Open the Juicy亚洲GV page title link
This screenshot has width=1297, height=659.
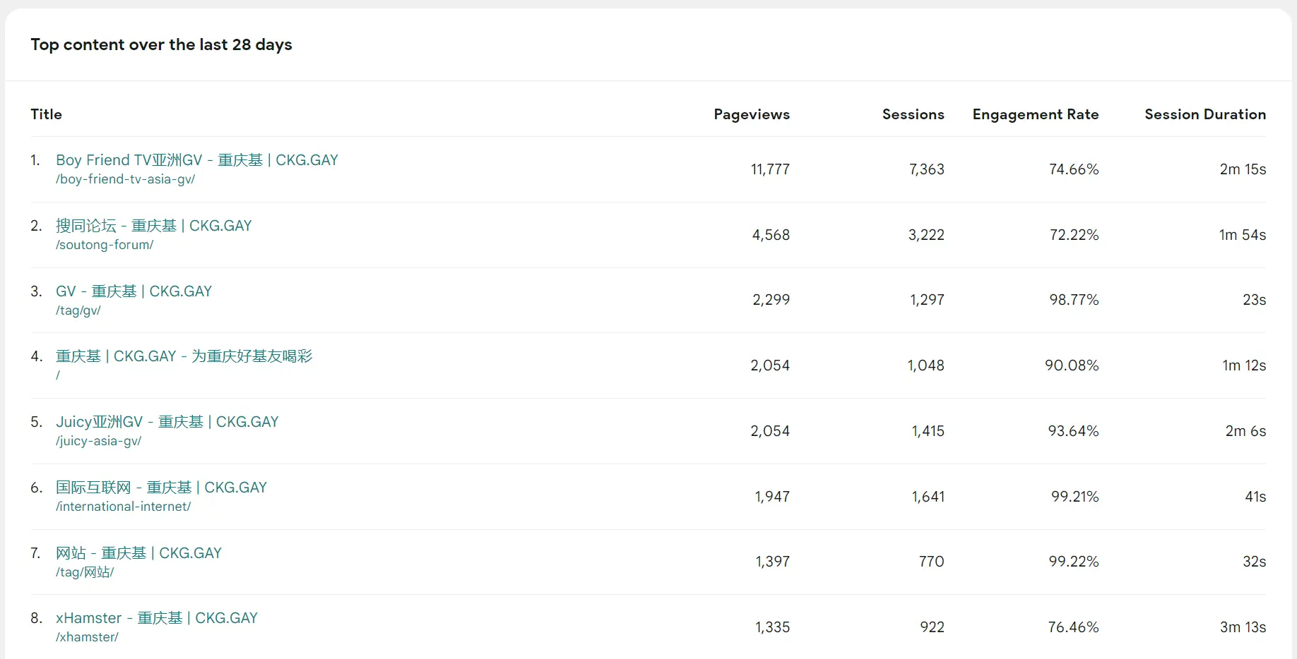click(167, 422)
